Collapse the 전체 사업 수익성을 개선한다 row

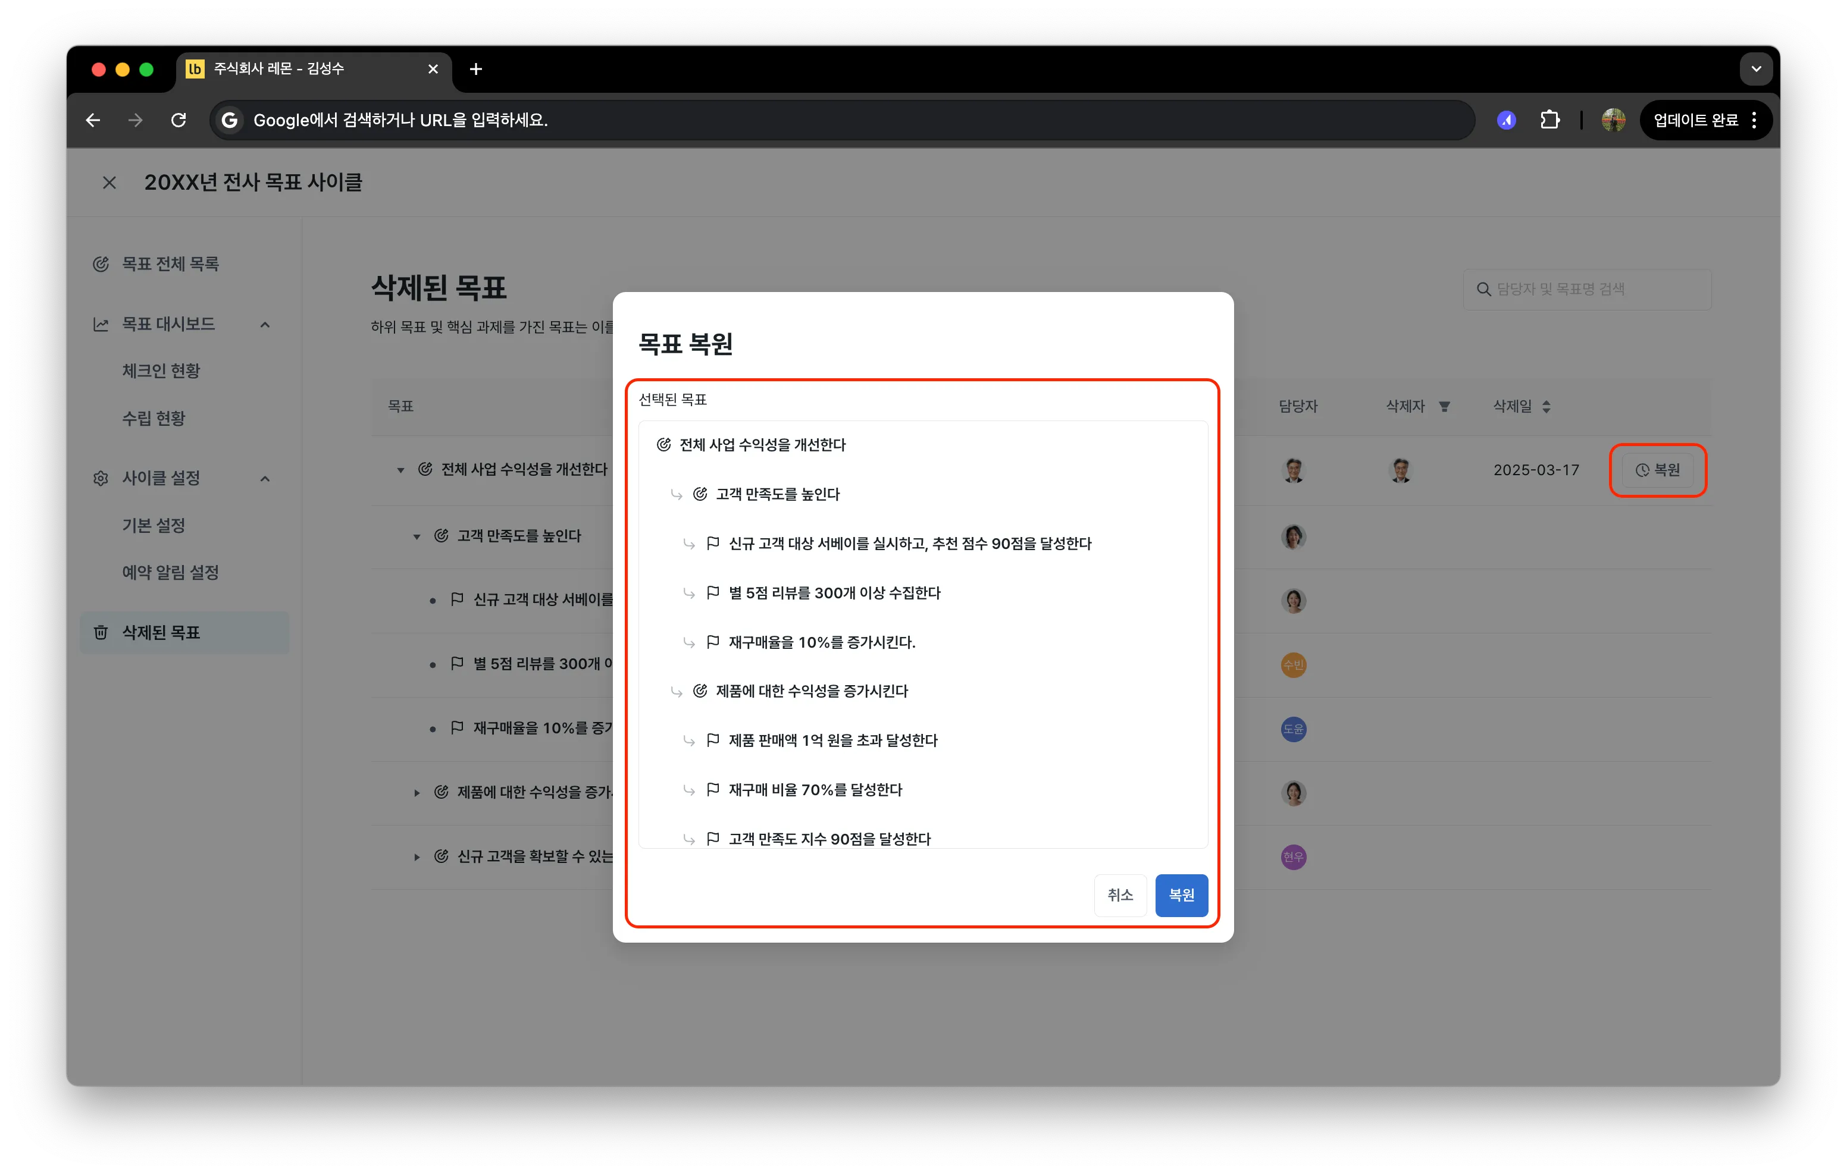pyautogui.click(x=400, y=470)
